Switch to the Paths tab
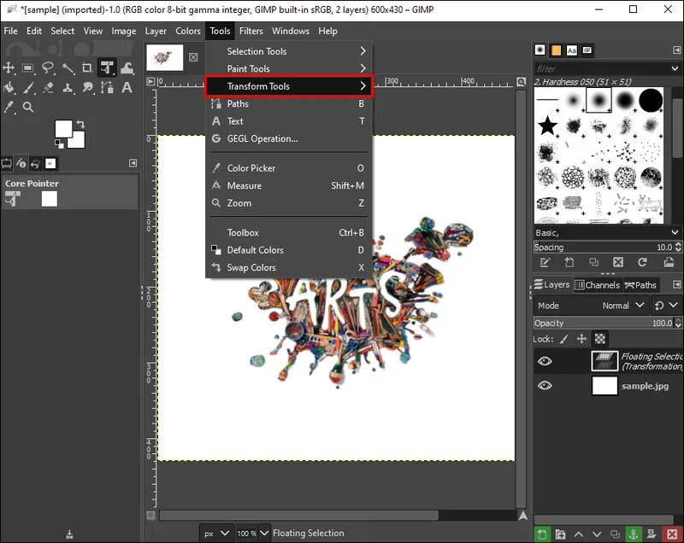The image size is (684, 543). 640,285
